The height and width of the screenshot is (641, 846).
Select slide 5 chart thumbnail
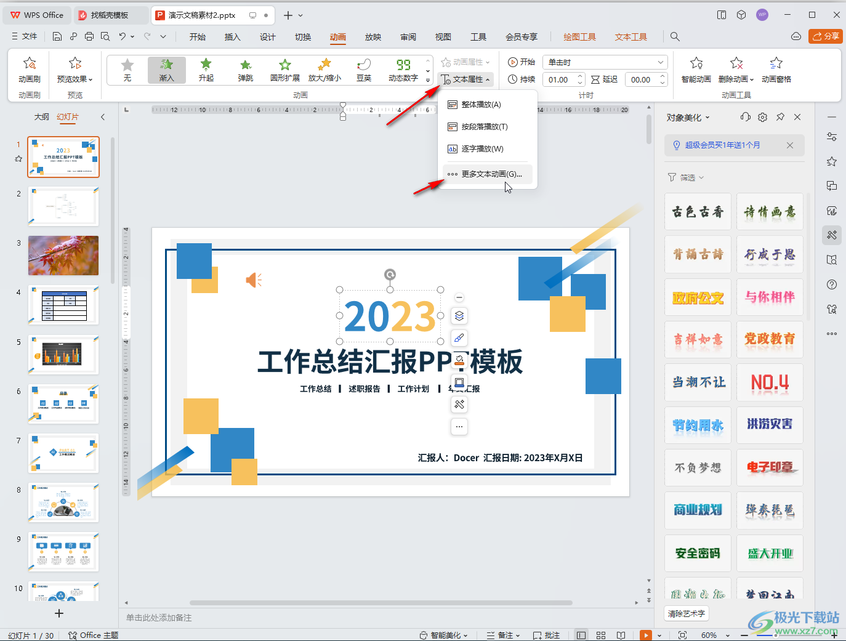pos(63,355)
